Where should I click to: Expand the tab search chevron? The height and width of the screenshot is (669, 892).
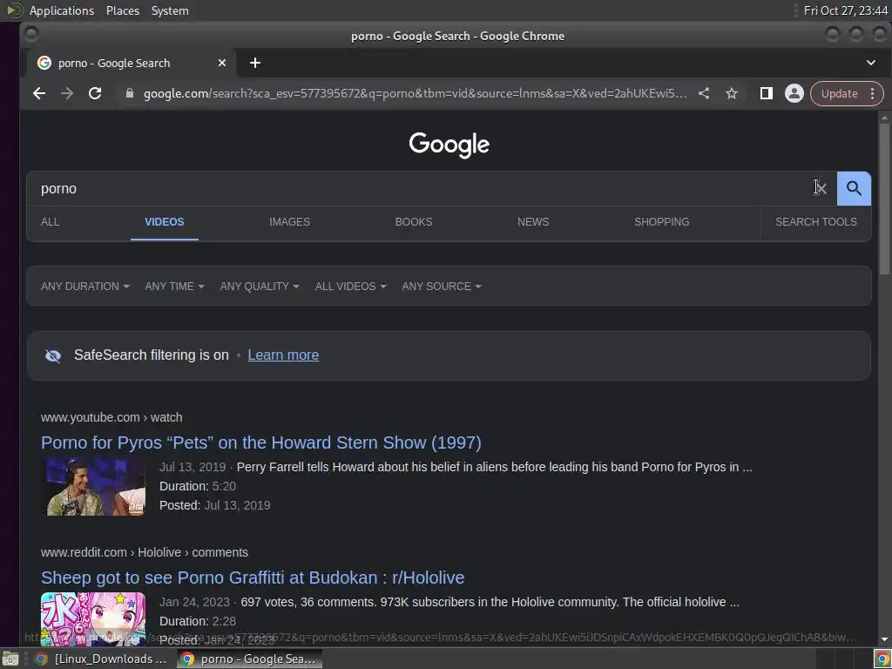click(871, 63)
